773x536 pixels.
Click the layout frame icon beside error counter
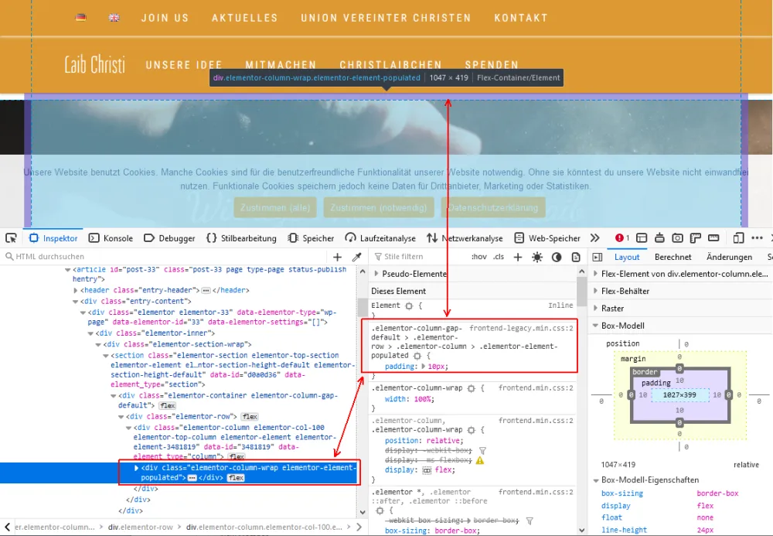(x=642, y=238)
